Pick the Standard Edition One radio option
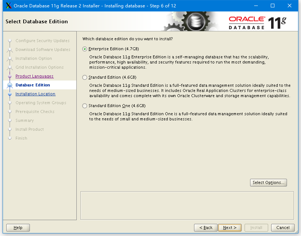 85,106
